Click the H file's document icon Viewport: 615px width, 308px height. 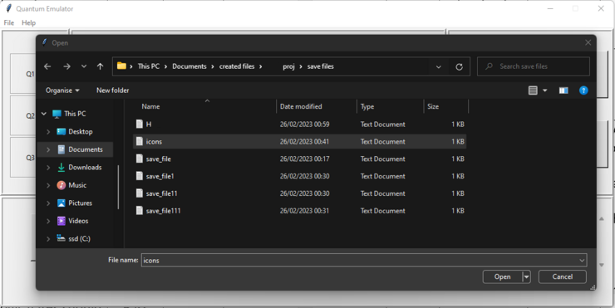coord(140,124)
